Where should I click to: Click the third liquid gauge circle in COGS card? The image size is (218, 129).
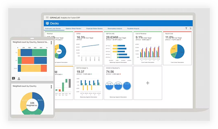pyautogui.click(x=127, y=86)
